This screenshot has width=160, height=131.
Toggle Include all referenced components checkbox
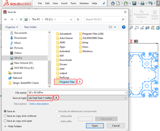[56, 111]
